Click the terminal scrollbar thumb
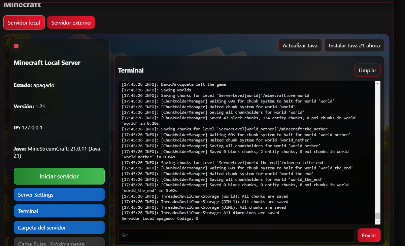 tap(377, 216)
